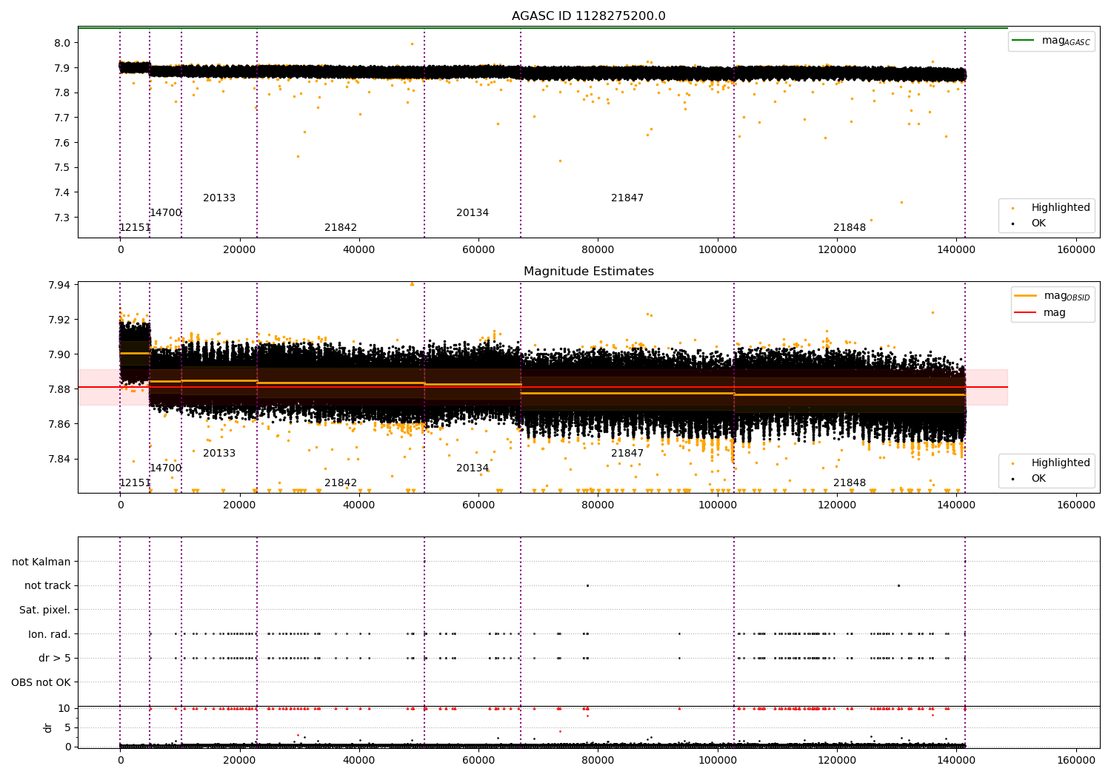Screen dimensions: 1111x777
Task: Click the '7.84' y-axis tick label
Action: tap(59, 459)
